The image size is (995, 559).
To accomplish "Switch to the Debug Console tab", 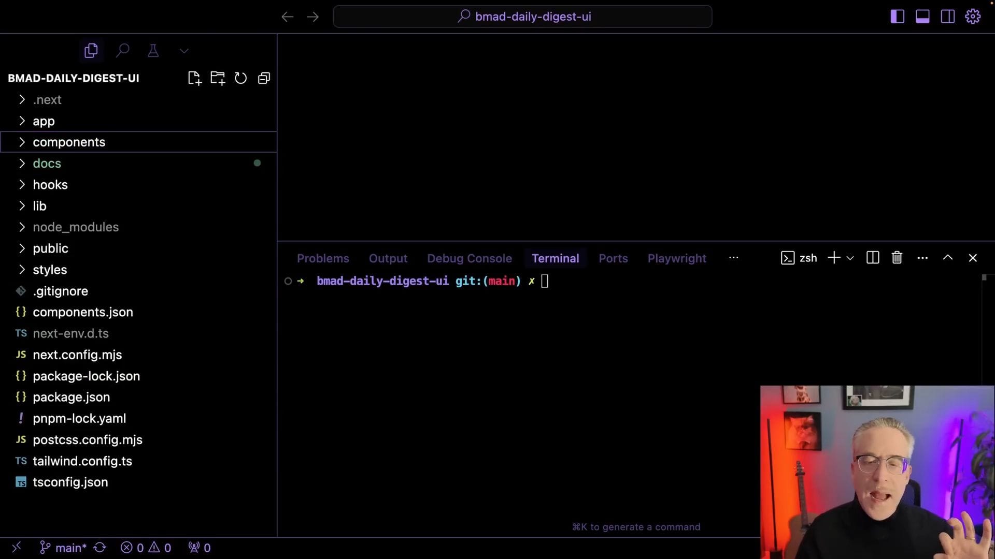I will 469,258.
